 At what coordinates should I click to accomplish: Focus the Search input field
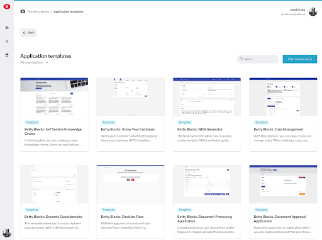click(x=258, y=59)
